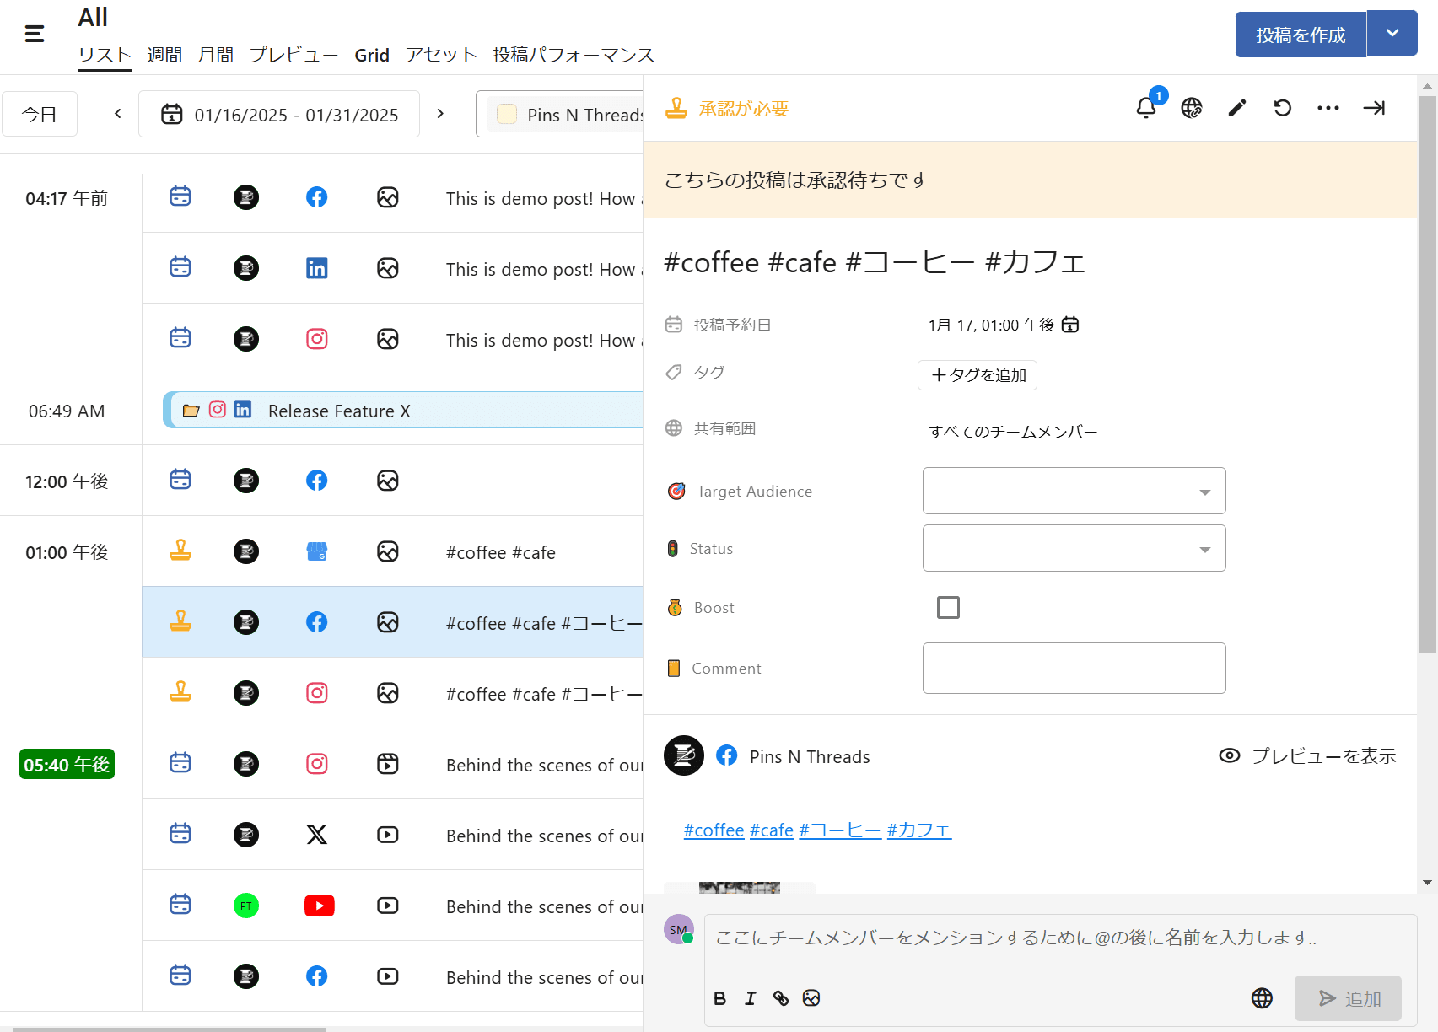Open #カフェ hashtag link

click(919, 830)
